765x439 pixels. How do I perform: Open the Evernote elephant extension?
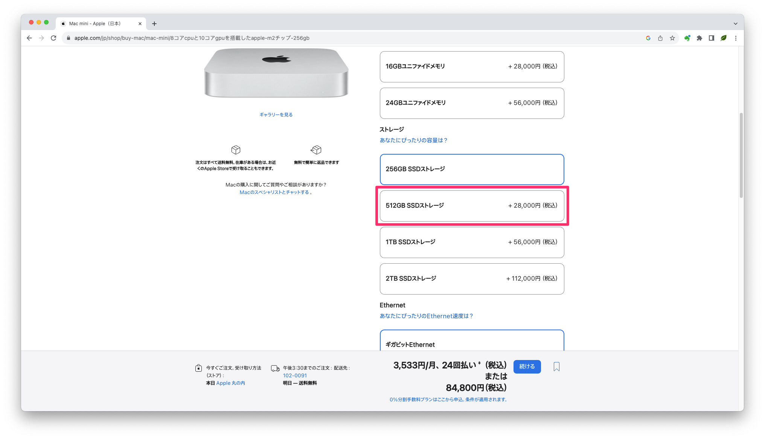click(687, 38)
